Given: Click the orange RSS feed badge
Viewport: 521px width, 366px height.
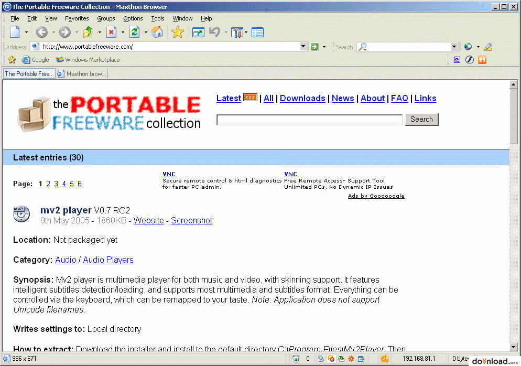Looking at the screenshot, I should (250, 98).
